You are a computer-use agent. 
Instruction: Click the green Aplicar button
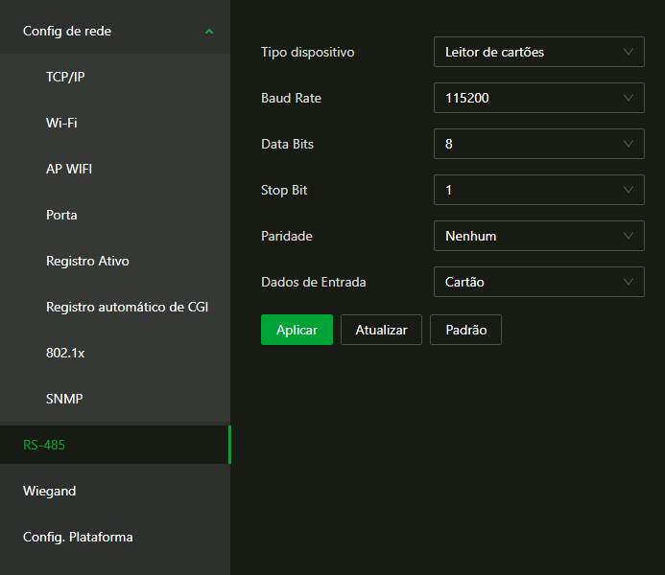pyautogui.click(x=297, y=330)
